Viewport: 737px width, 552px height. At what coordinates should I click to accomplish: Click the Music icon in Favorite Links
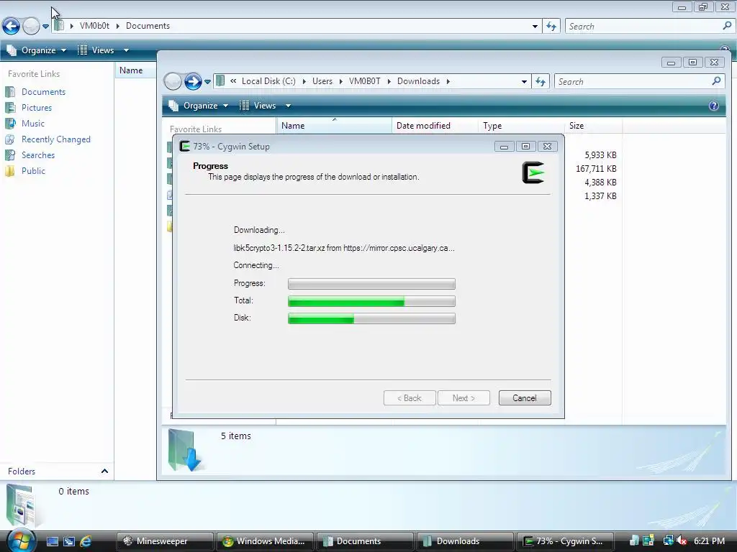[10, 124]
